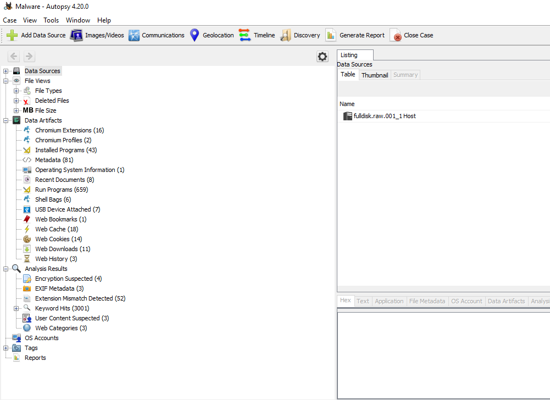The height and width of the screenshot is (400, 550).
Task: Open the Geolocation map pin icon
Action: click(x=195, y=35)
